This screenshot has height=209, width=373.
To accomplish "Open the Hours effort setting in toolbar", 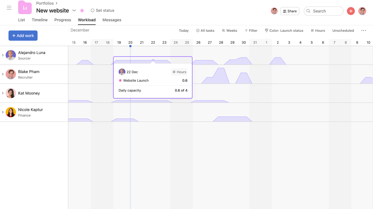I will point(318,31).
